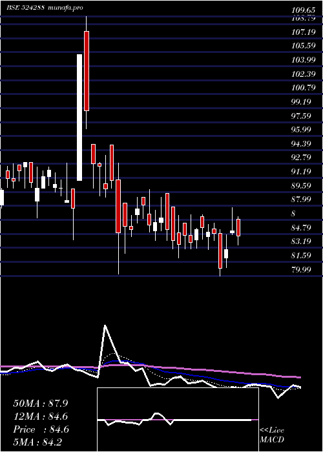
Task: Click the 91.19 price axis label
Action: (x=302, y=172)
